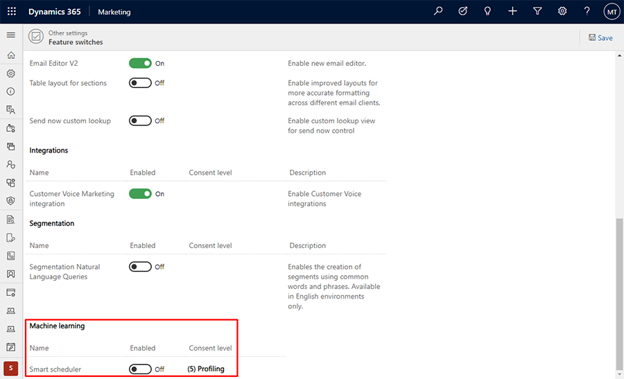Collapse the sidebar with hamburger icon
The image size is (624, 379).
click(x=10, y=35)
